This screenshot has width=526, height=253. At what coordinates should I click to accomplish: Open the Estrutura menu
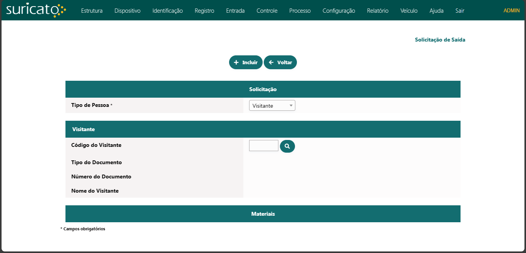[x=92, y=11]
